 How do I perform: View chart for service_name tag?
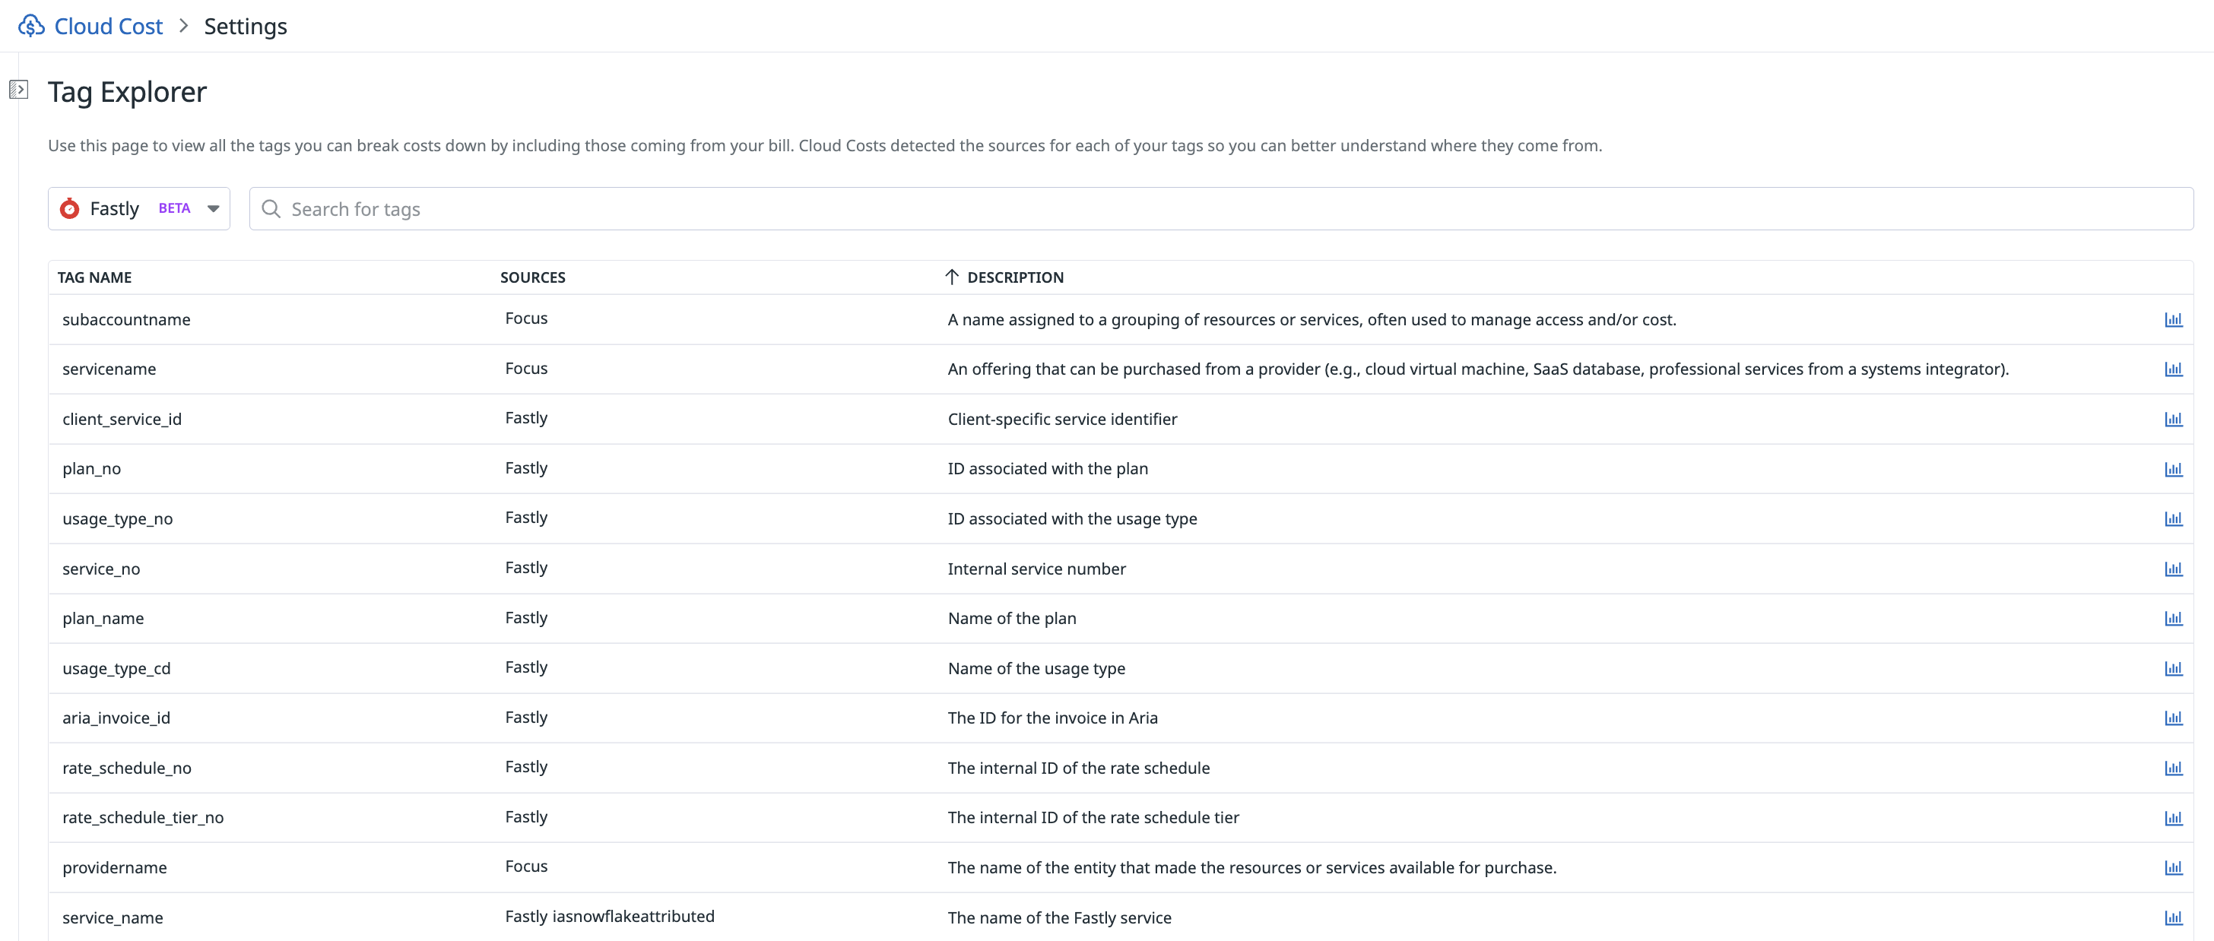click(x=2174, y=917)
